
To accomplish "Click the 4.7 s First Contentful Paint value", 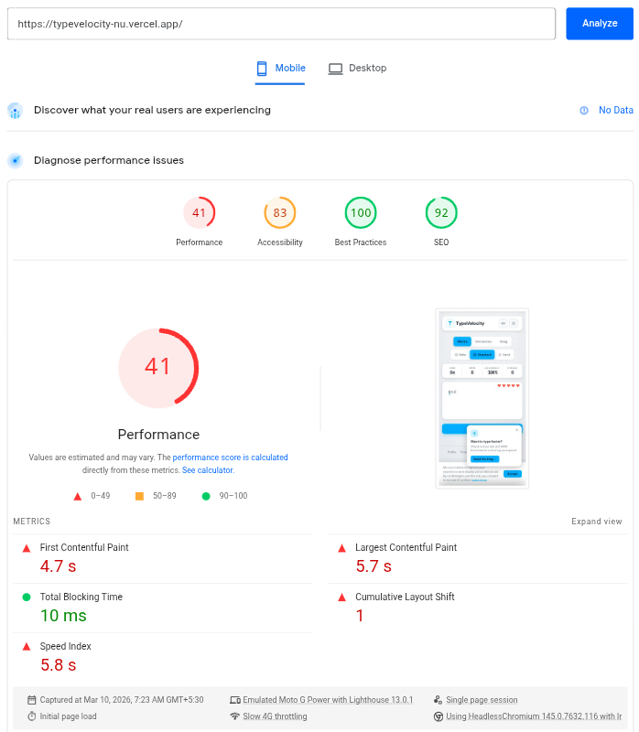I will pos(58,566).
